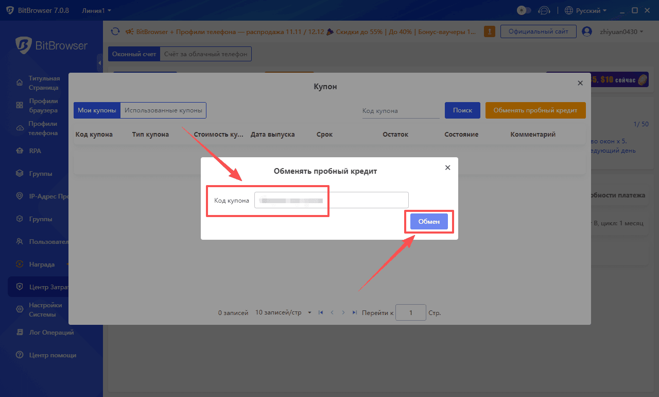Image resolution: width=659 pixels, height=397 pixels.
Task: Click the headset support icon in title bar
Action: click(x=544, y=10)
